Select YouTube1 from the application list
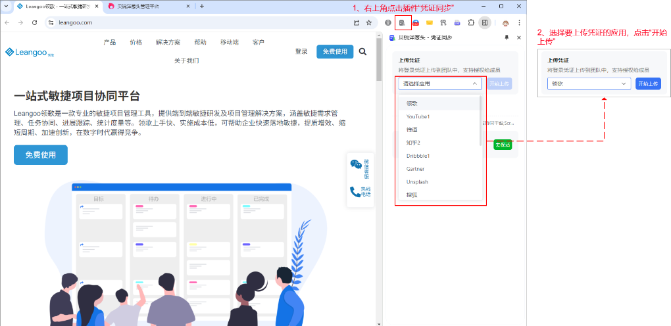Image resolution: width=671 pixels, height=326 pixels. coord(439,116)
